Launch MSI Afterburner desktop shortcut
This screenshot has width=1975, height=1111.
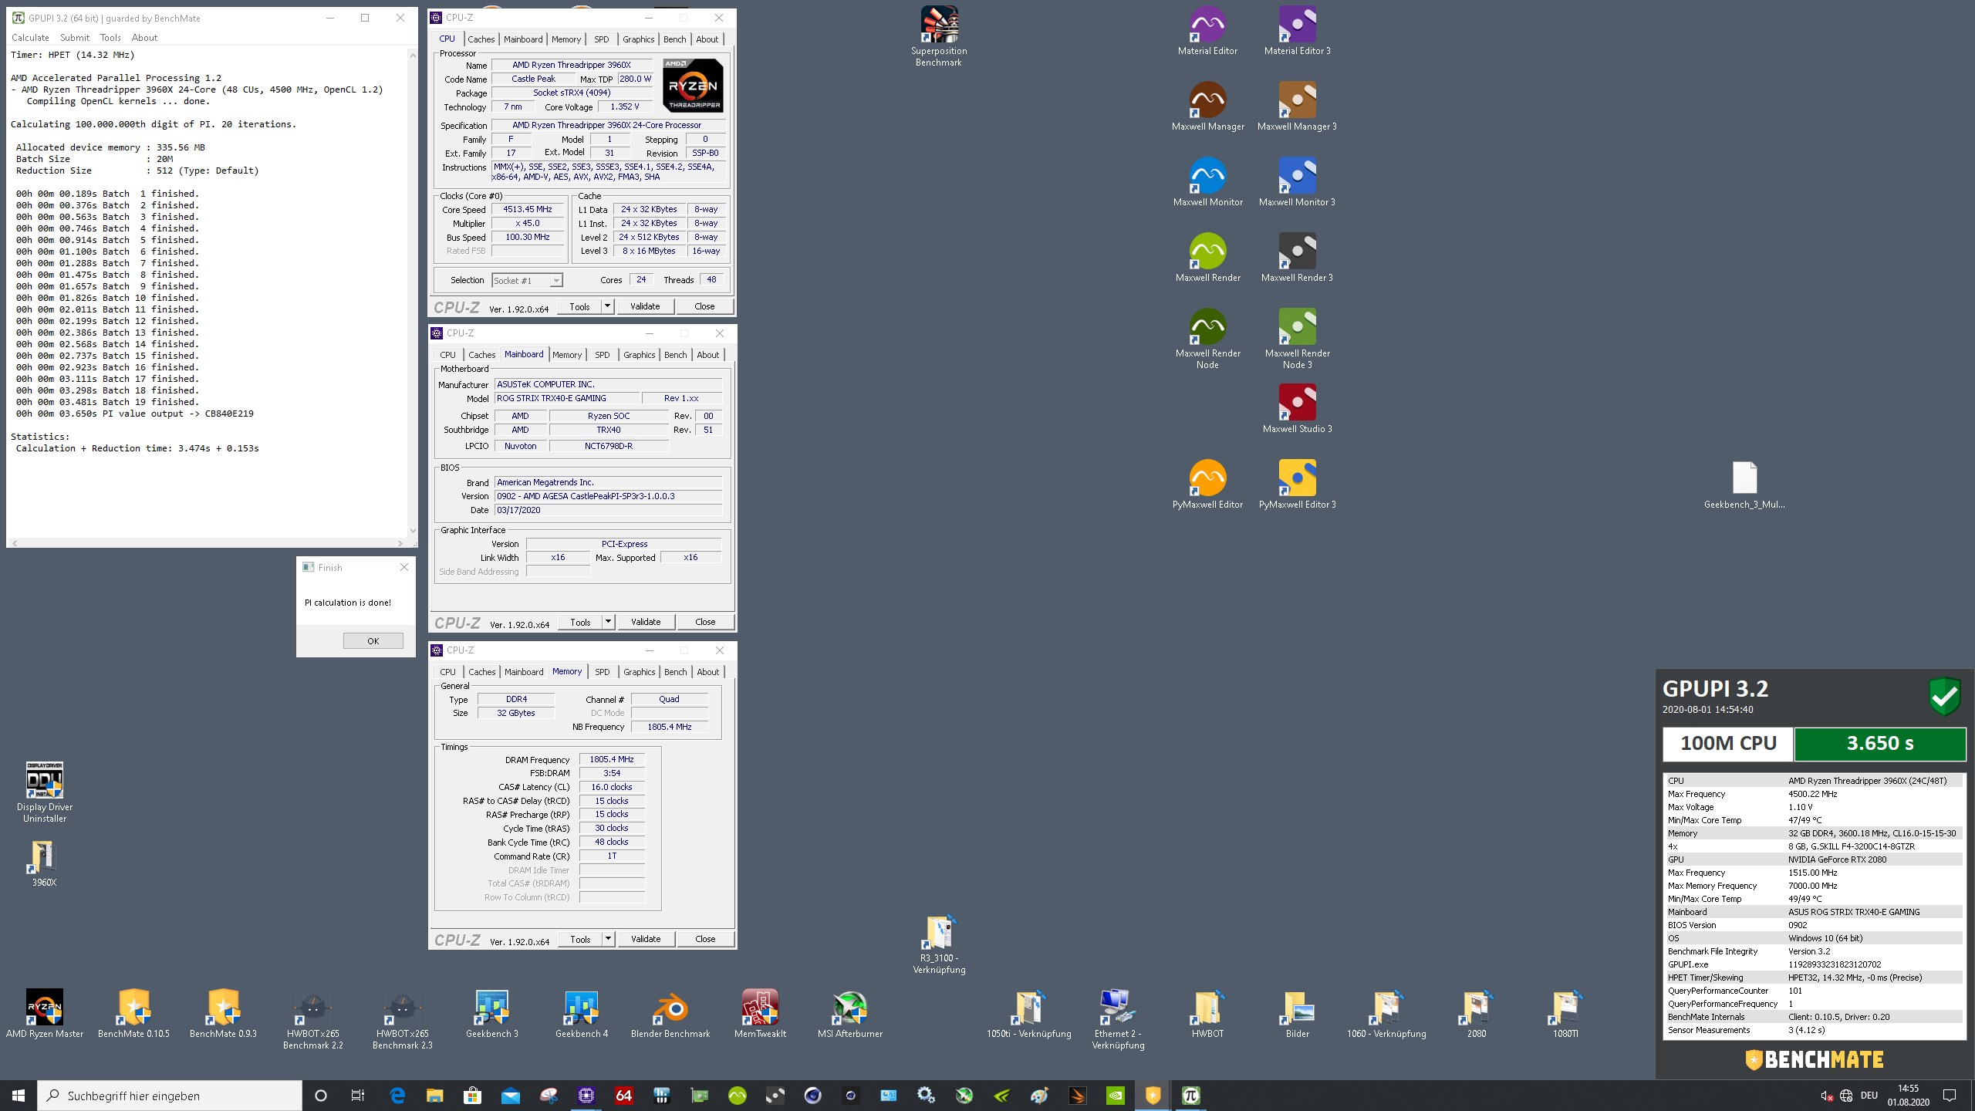point(850,1014)
